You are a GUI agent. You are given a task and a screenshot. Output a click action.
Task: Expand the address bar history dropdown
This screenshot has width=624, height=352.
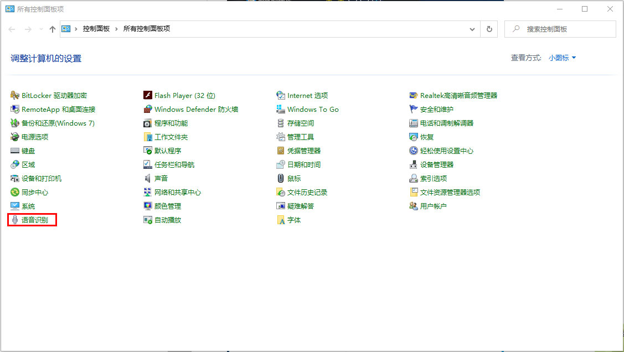[471, 29]
